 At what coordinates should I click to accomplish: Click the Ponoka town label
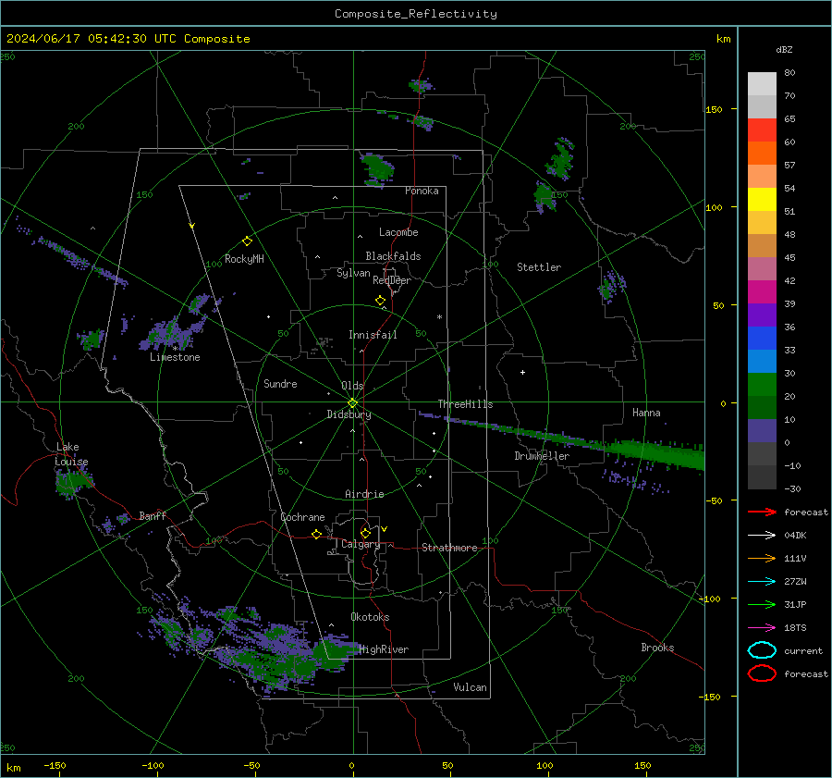click(x=422, y=191)
